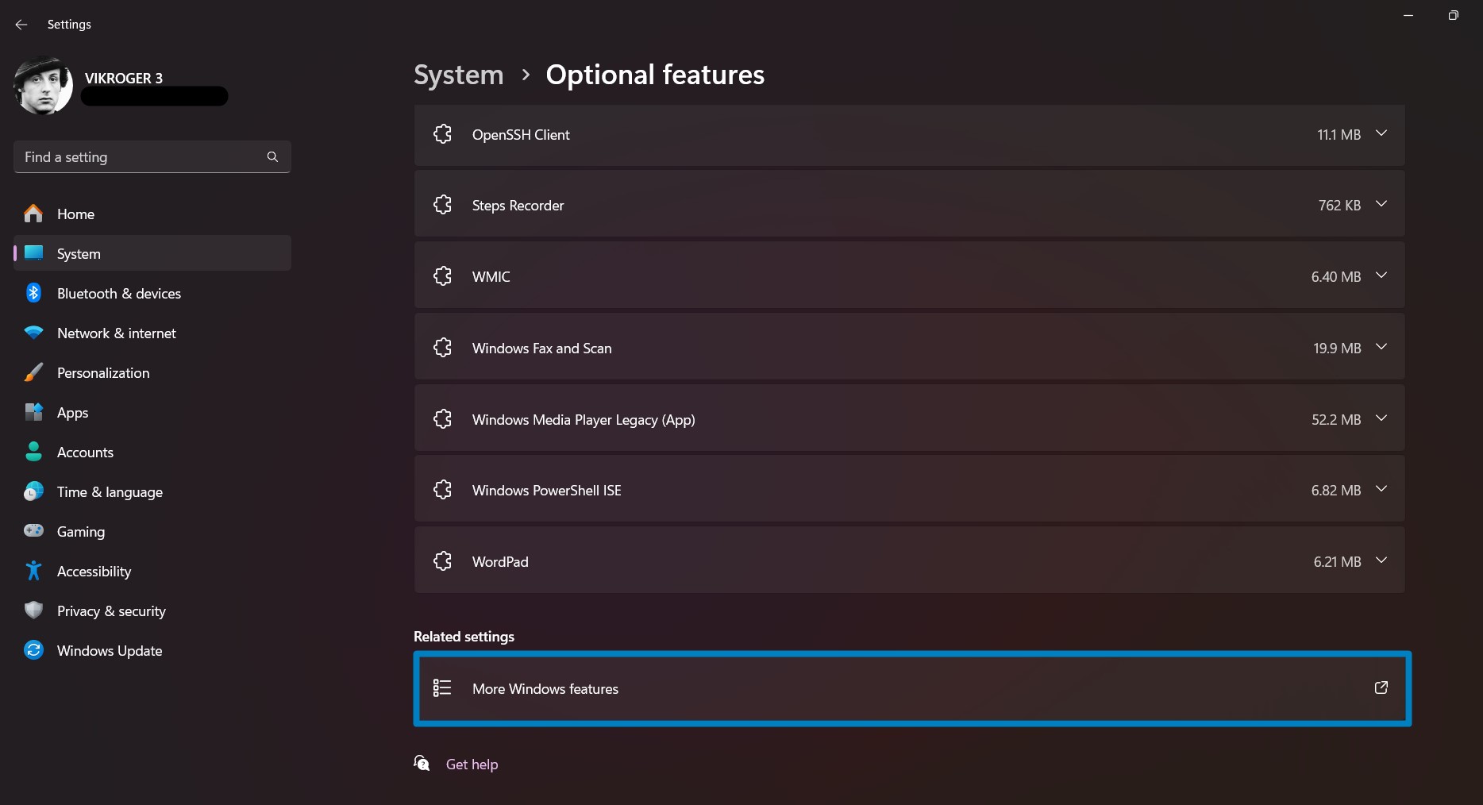Viewport: 1483px width, 805px height.
Task: Click the Personalization paintbrush icon
Action: (x=33, y=372)
